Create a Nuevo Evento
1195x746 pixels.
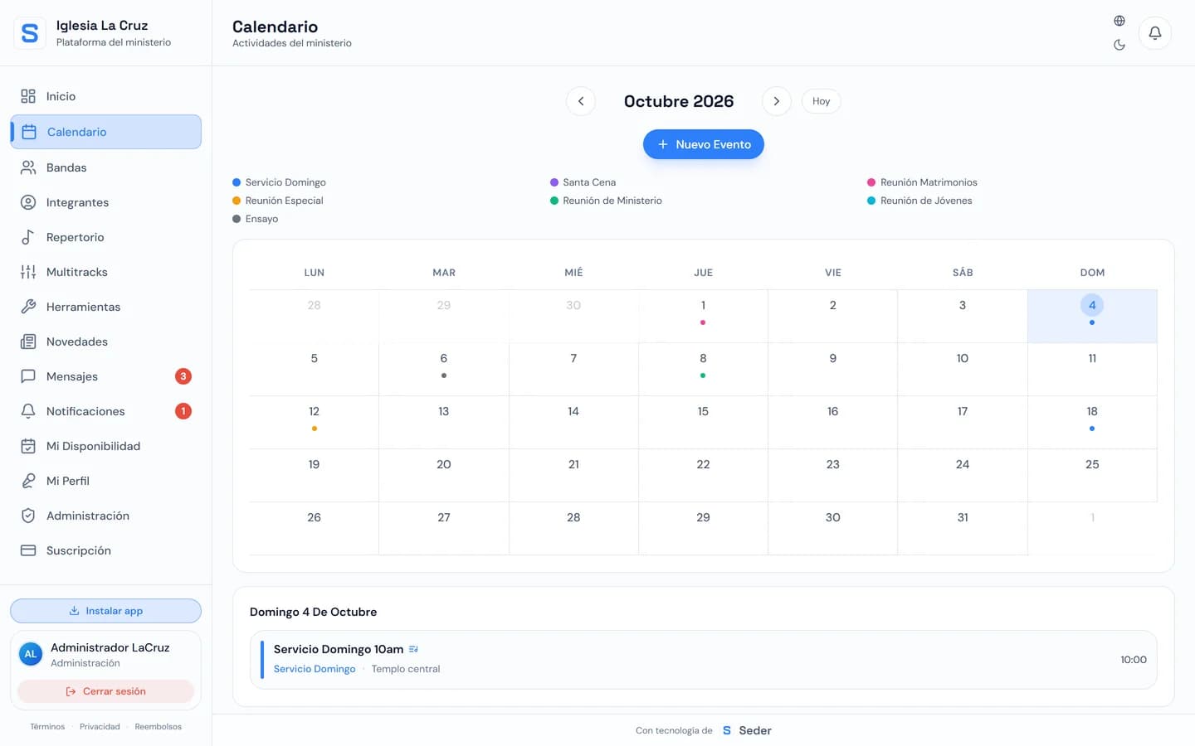(704, 144)
